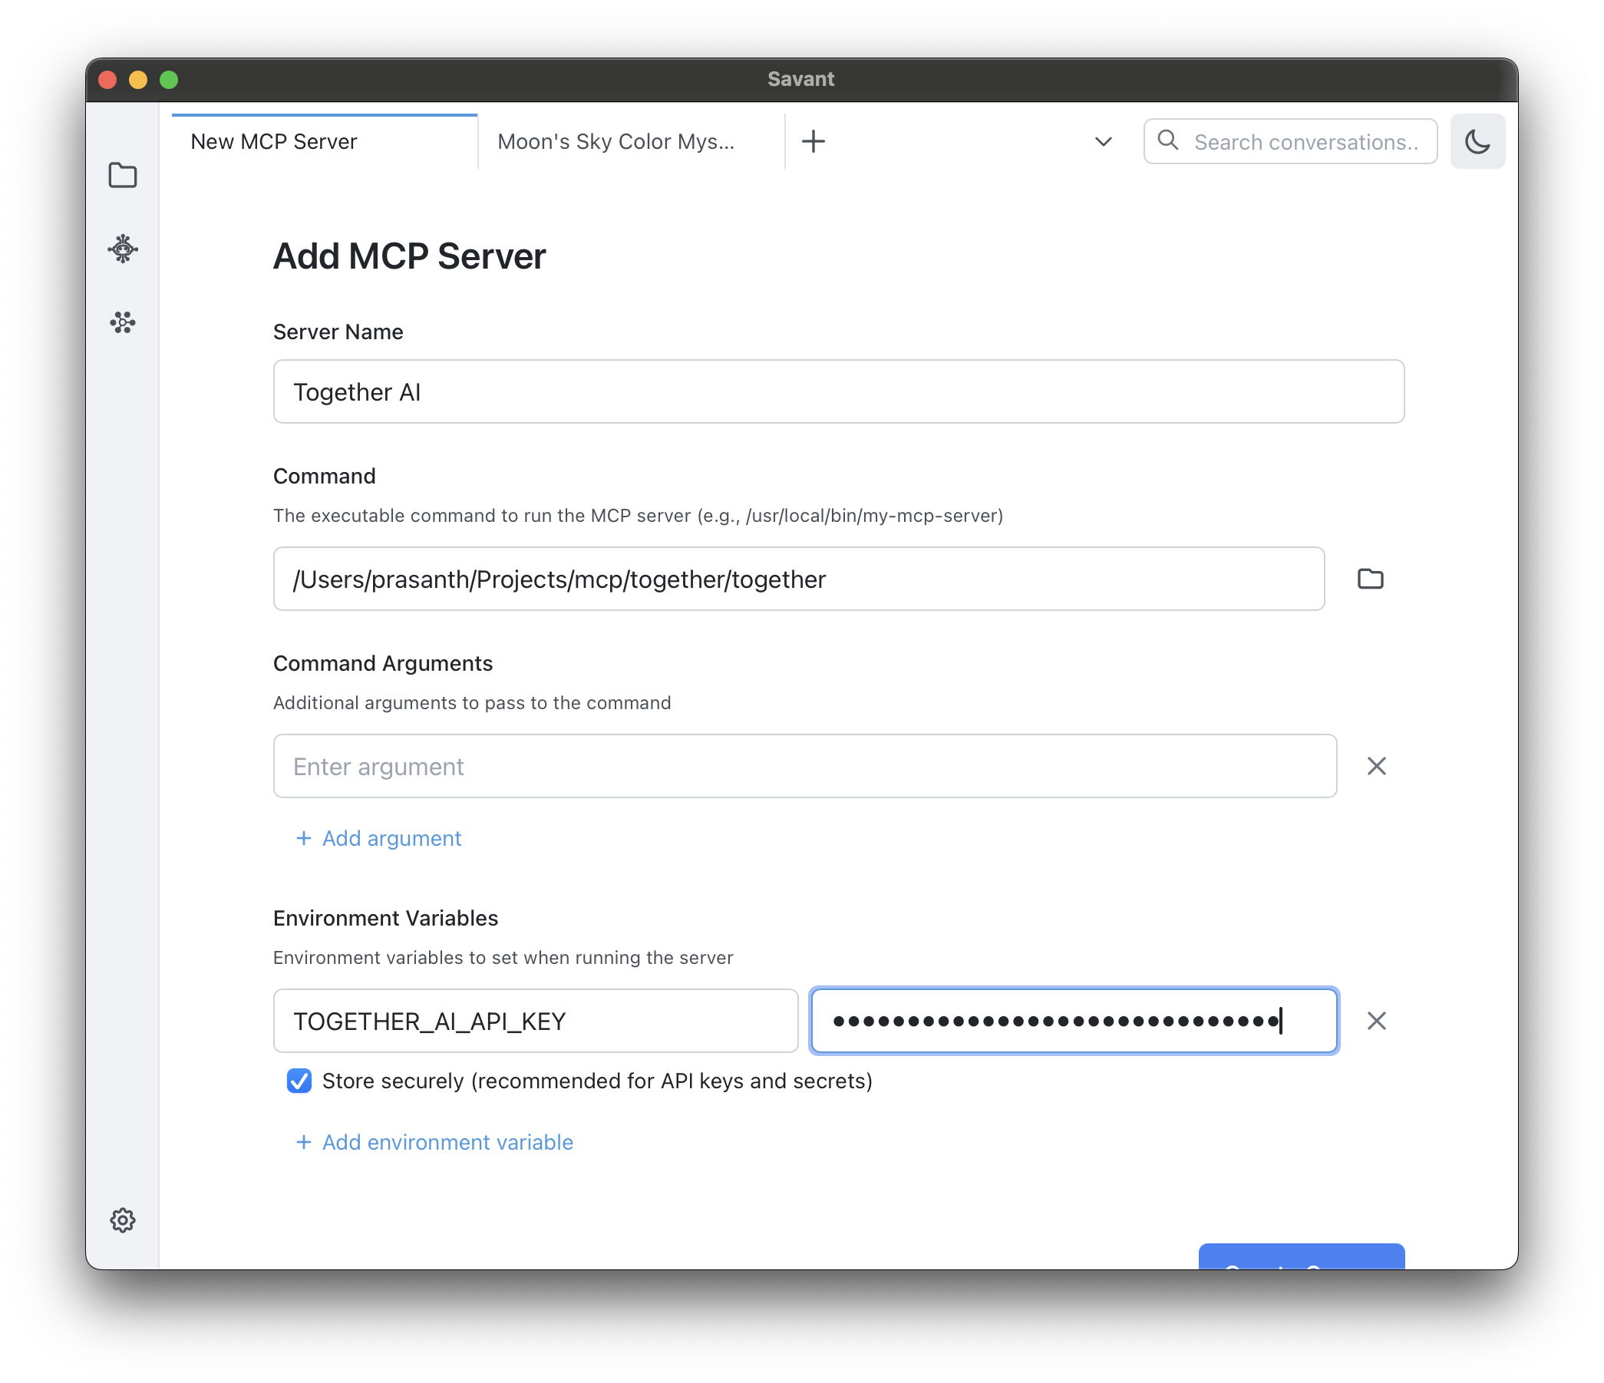Click the search magnifier icon

point(1167,140)
